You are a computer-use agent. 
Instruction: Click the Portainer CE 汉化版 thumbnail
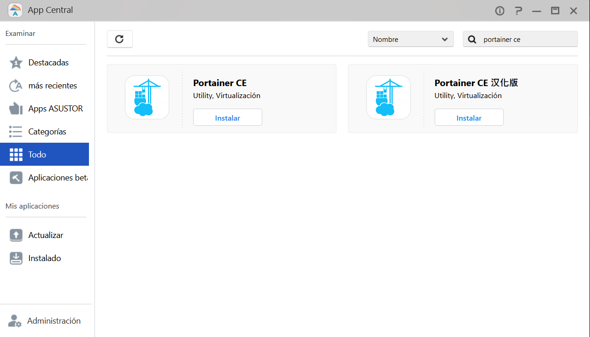click(x=388, y=97)
